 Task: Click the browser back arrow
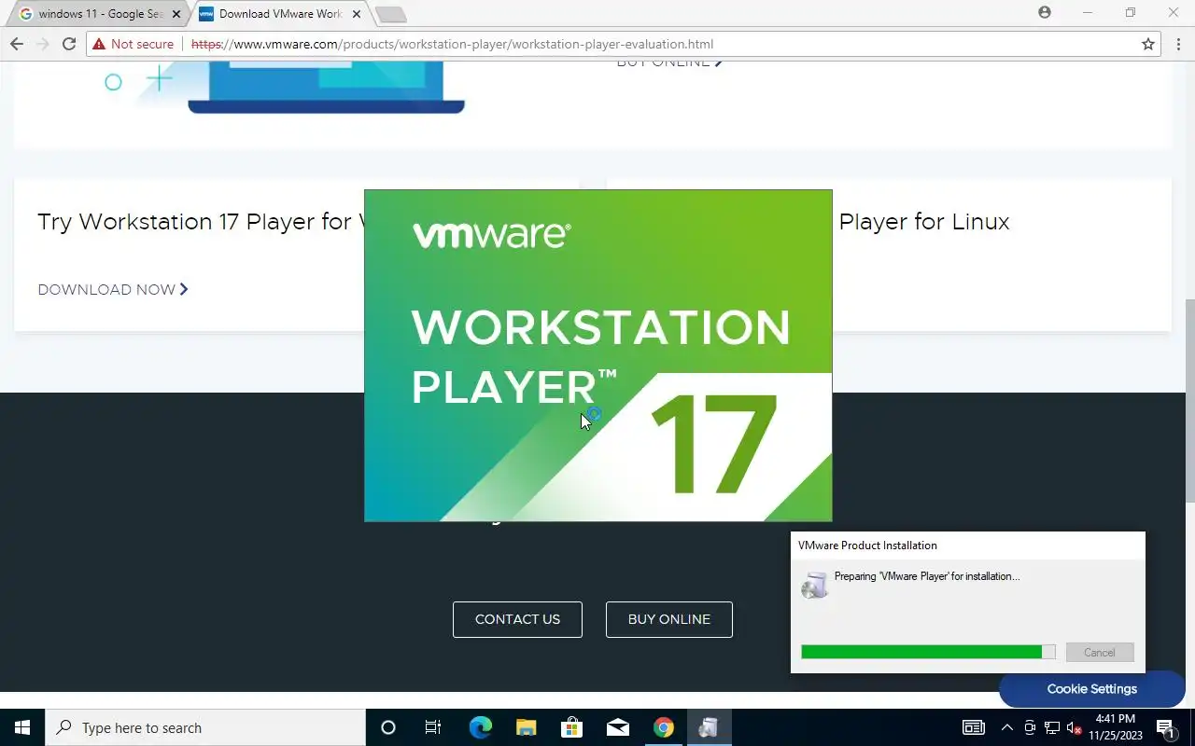click(16, 44)
